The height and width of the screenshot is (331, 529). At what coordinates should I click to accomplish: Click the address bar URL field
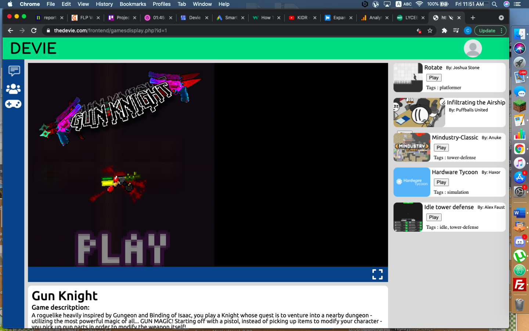231,31
